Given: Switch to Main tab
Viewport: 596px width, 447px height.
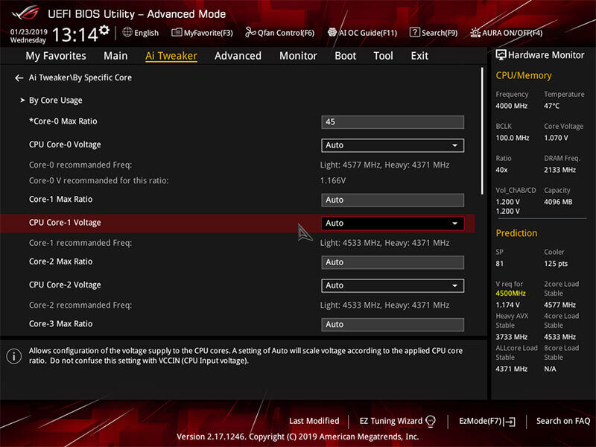Looking at the screenshot, I should (115, 56).
